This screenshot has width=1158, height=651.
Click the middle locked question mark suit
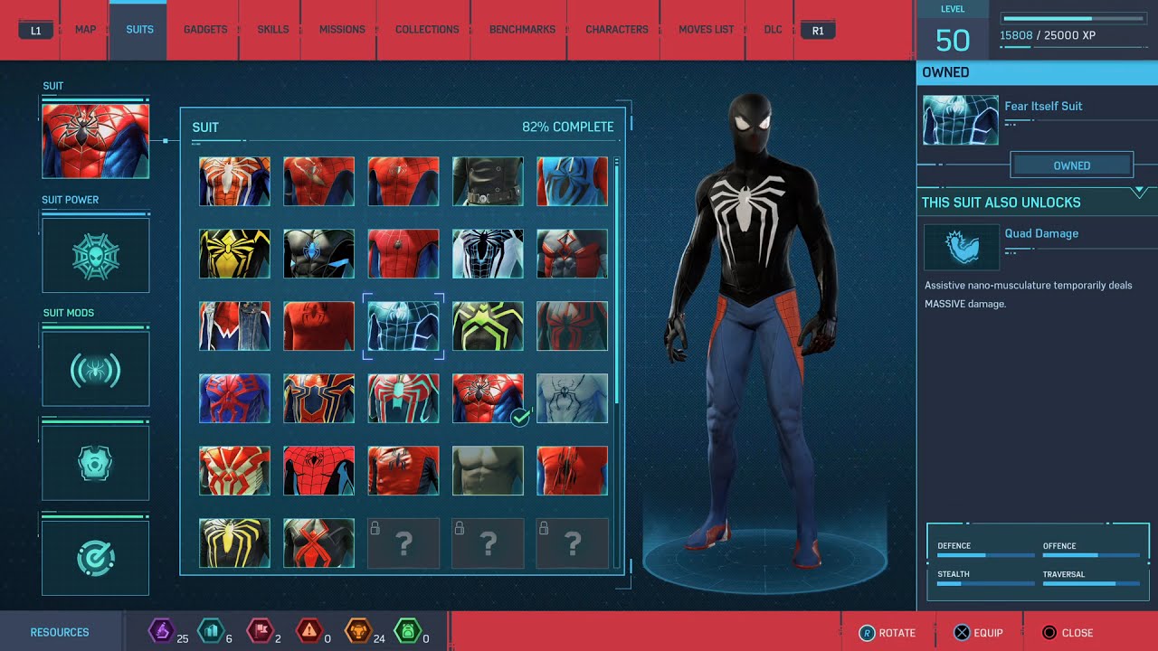point(488,542)
